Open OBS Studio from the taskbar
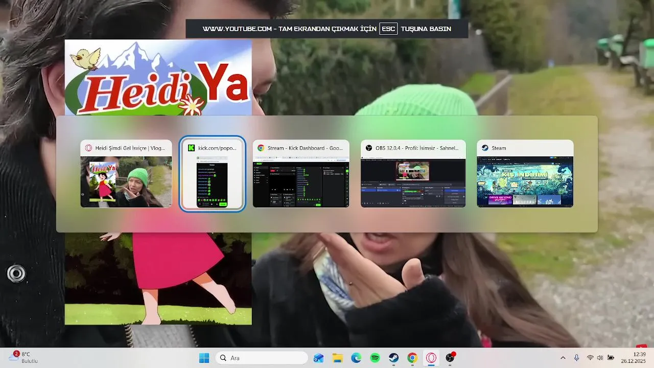 (x=450, y=358)
